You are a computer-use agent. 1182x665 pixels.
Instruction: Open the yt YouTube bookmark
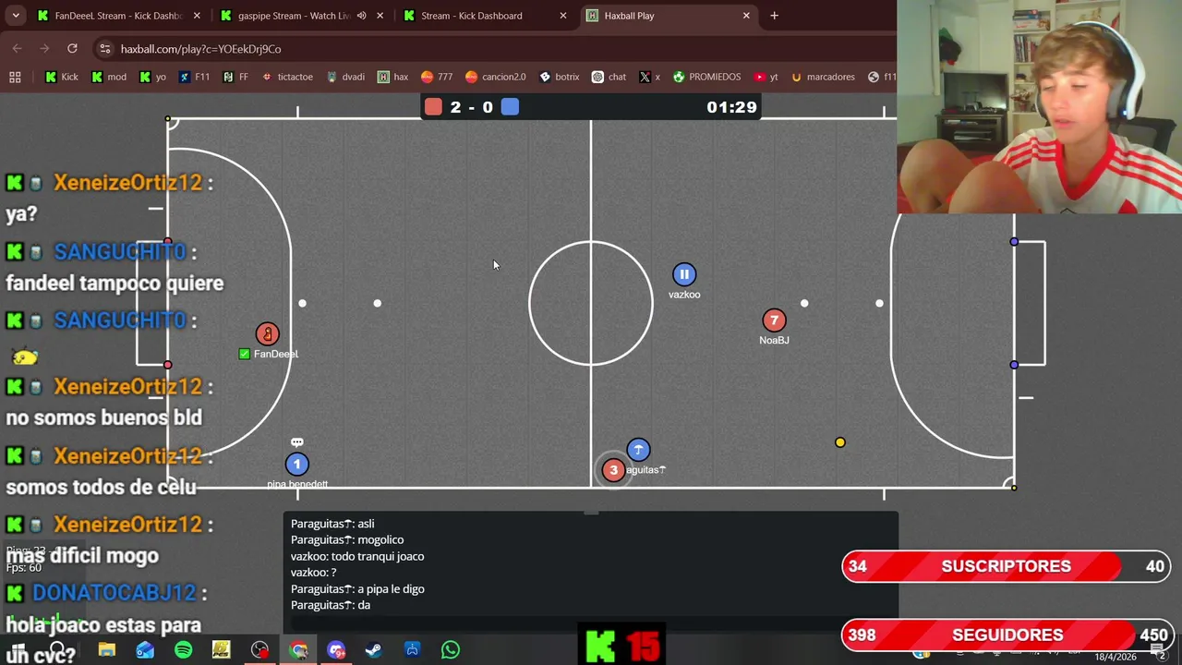coord(766,77)
